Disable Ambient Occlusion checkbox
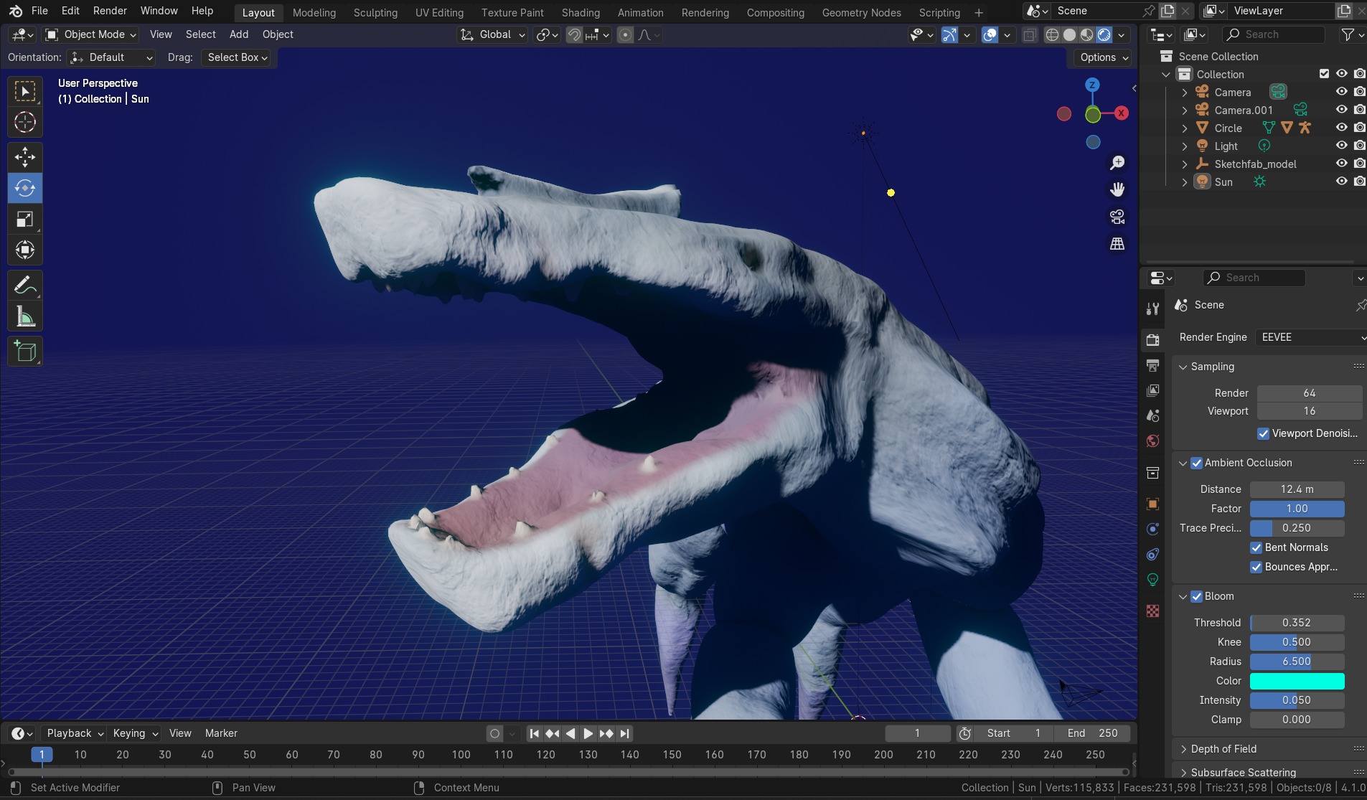Screen dimensions: 1367x800 1196,463
